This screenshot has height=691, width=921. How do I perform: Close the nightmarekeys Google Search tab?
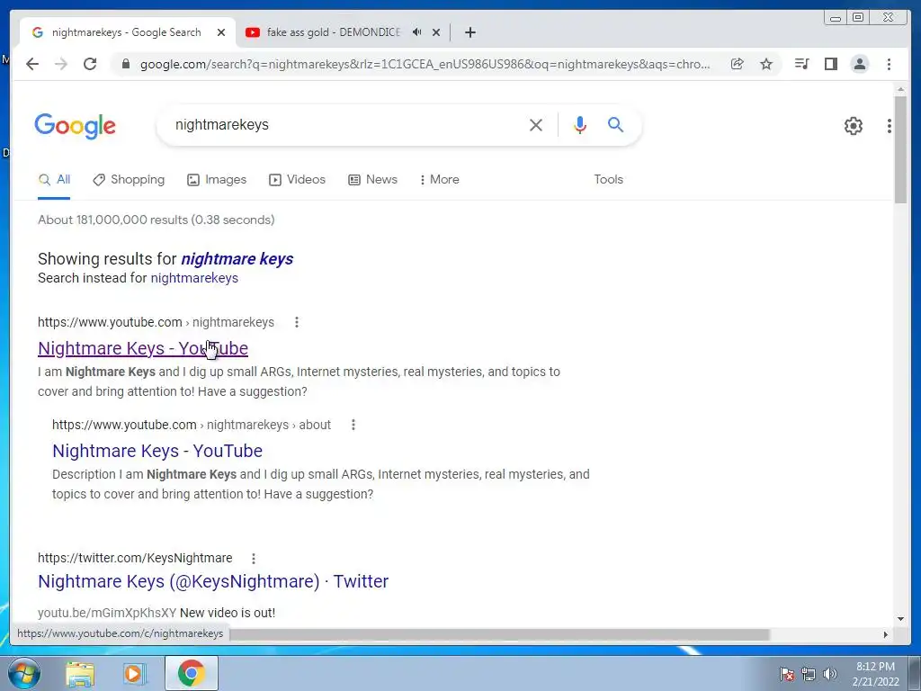(x=221, y=32)
